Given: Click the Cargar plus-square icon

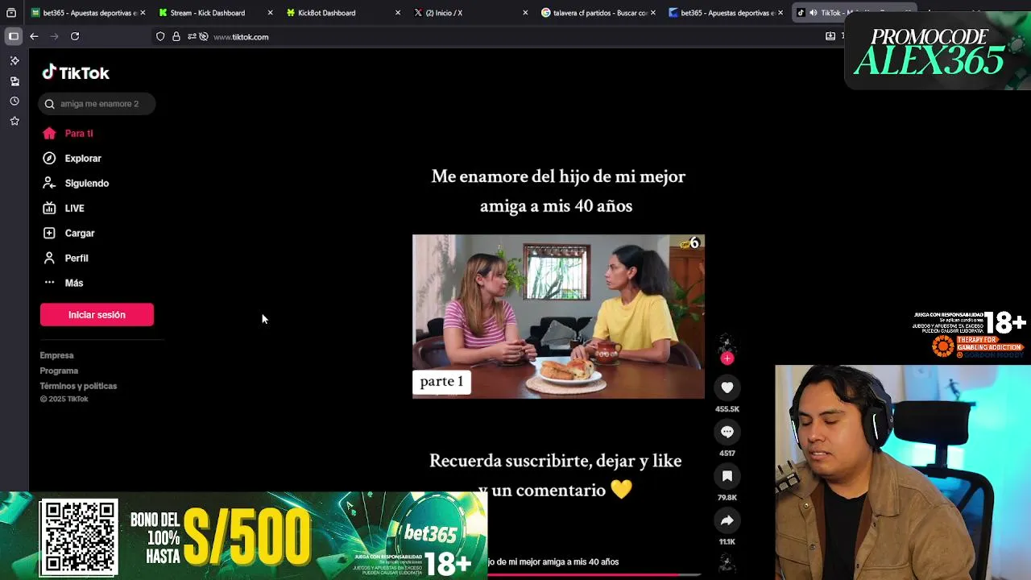Looking at the screenshot, I should [x=49, y=233].
